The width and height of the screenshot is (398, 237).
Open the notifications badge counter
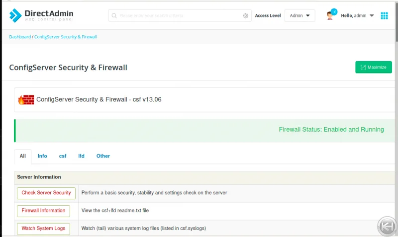pos(334,11)
